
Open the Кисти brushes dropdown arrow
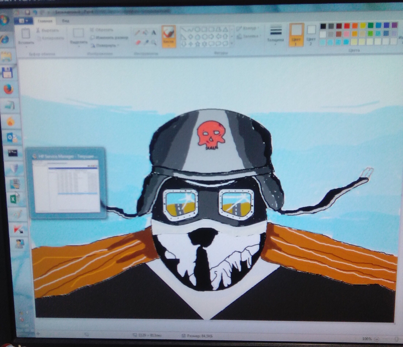[x=169, y=45]
